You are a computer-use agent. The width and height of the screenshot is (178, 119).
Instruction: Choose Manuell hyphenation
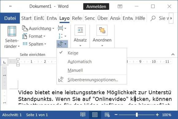pos(92,70)
